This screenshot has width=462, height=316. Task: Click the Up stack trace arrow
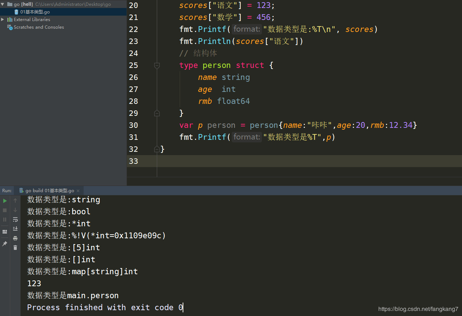click(x=15, y=200)
